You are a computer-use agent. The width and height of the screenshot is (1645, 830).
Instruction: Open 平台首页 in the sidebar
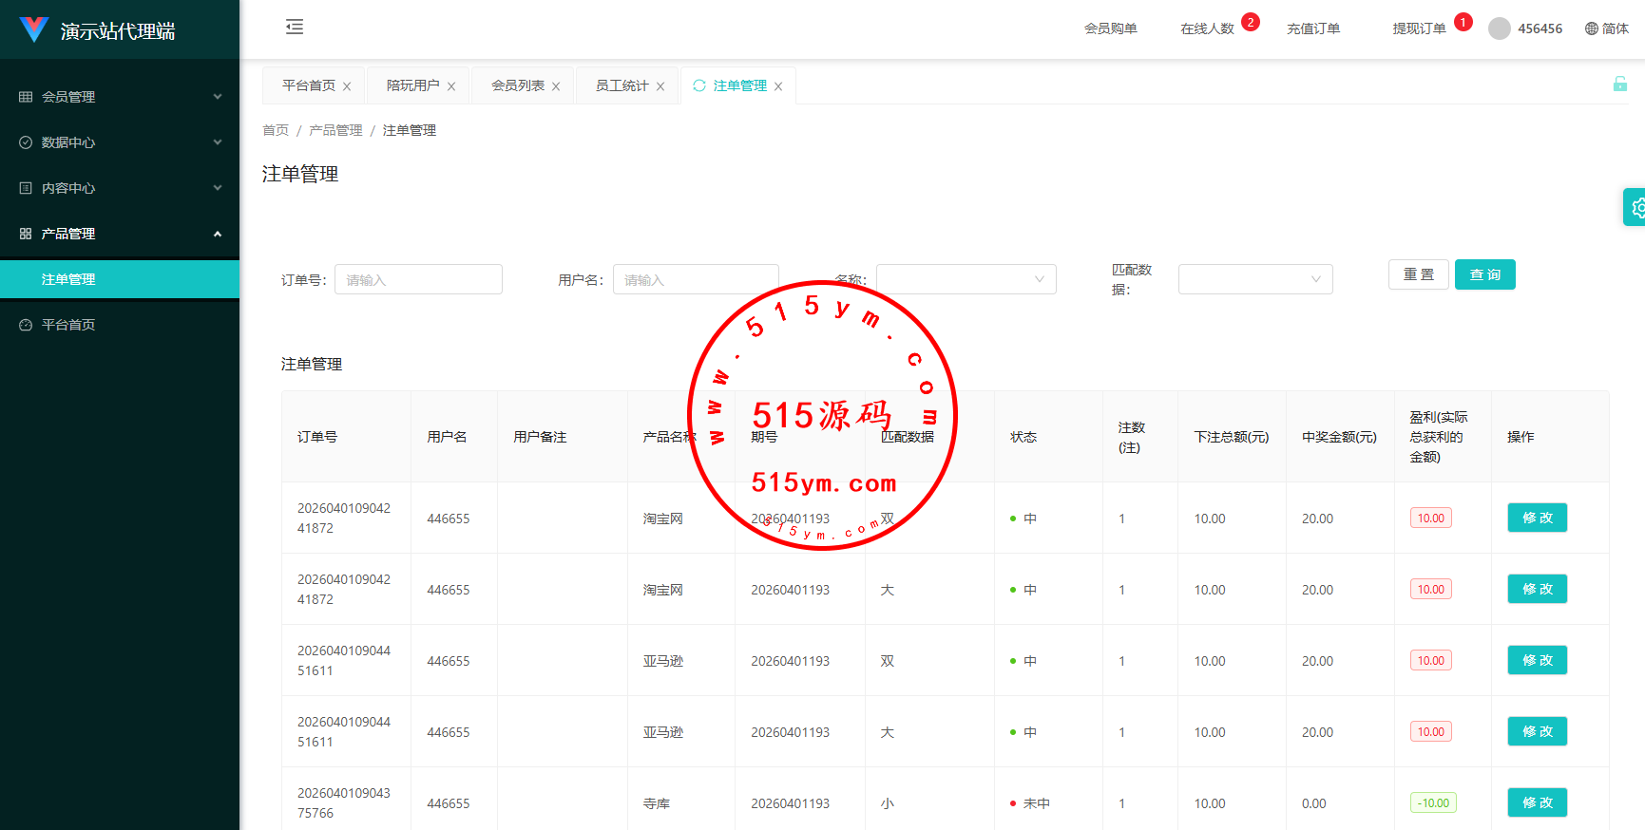click(x=68, y=325)
